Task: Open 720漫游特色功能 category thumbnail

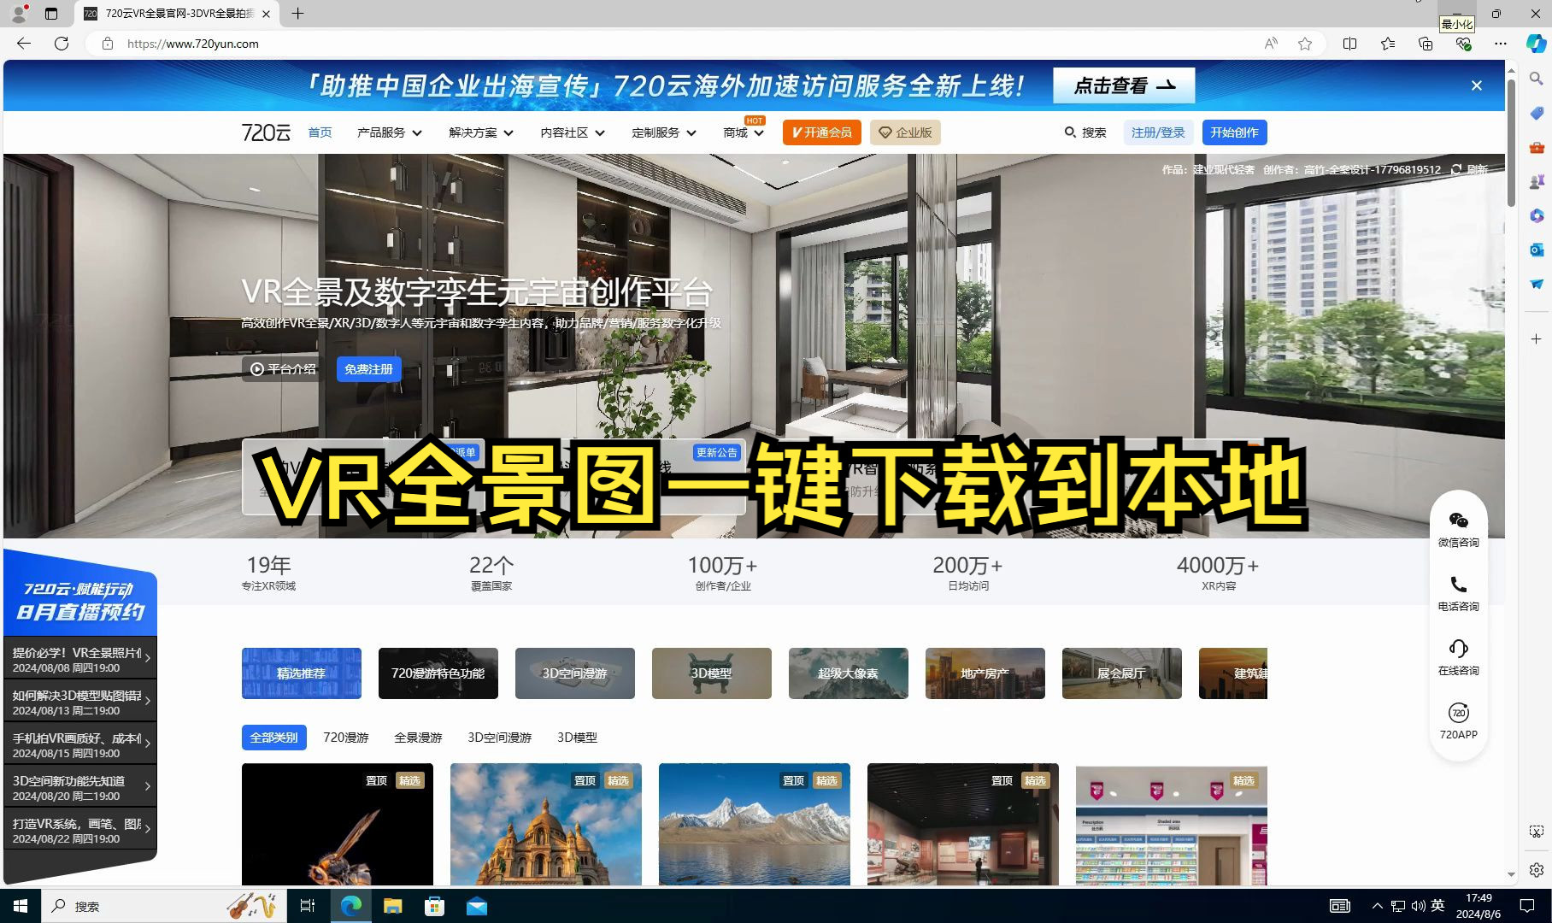Action: point(438,673)
